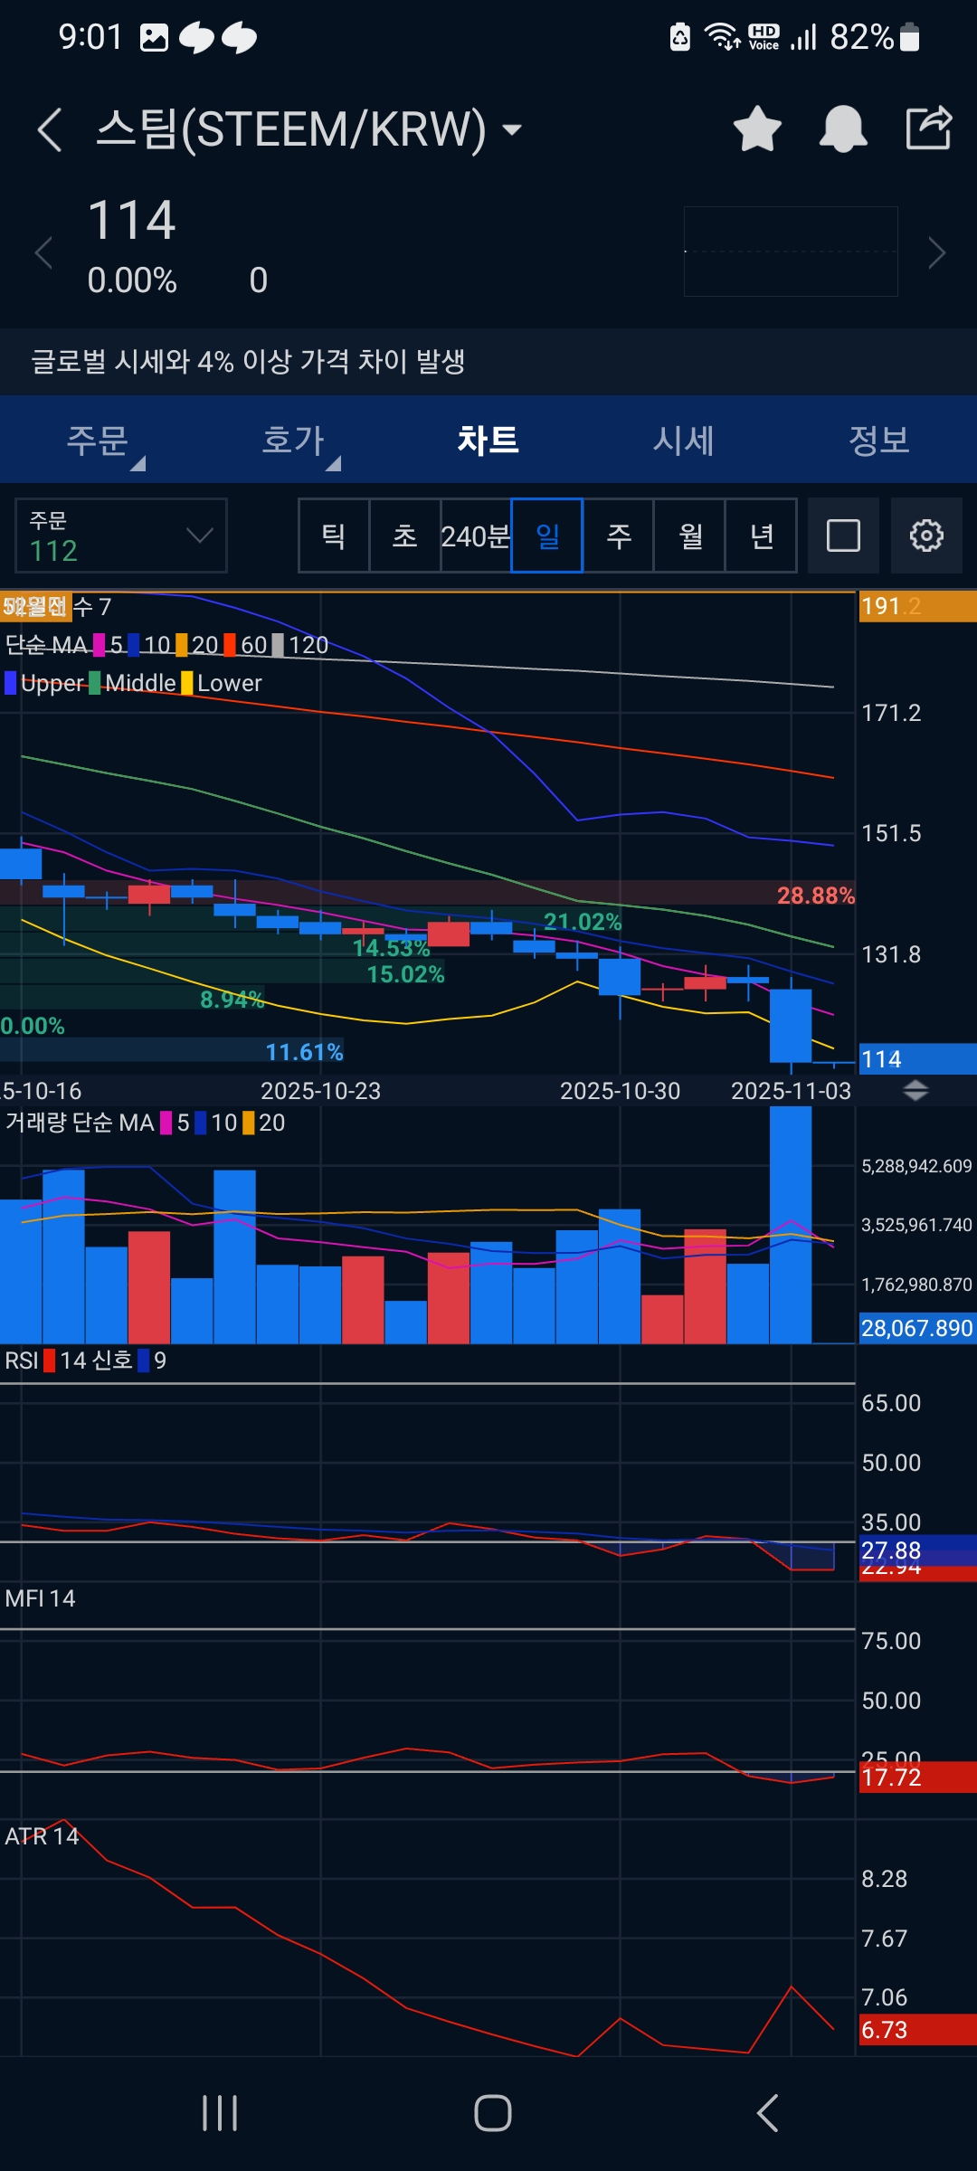The width and height of the screenshot is (977, 2171).
Task: Go to previous coin with left chevron
Action: pos(43,252)
